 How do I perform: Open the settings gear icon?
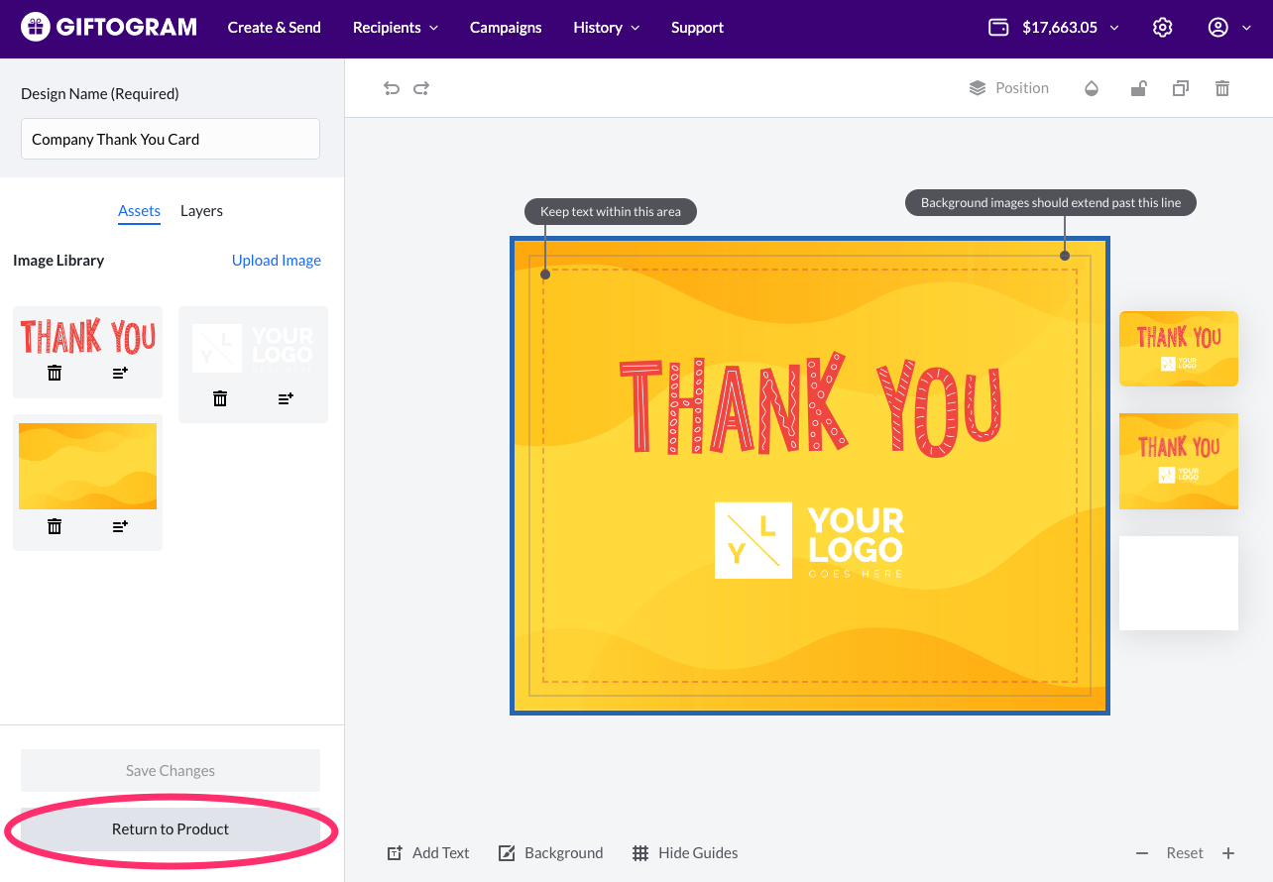[1163, 28]
